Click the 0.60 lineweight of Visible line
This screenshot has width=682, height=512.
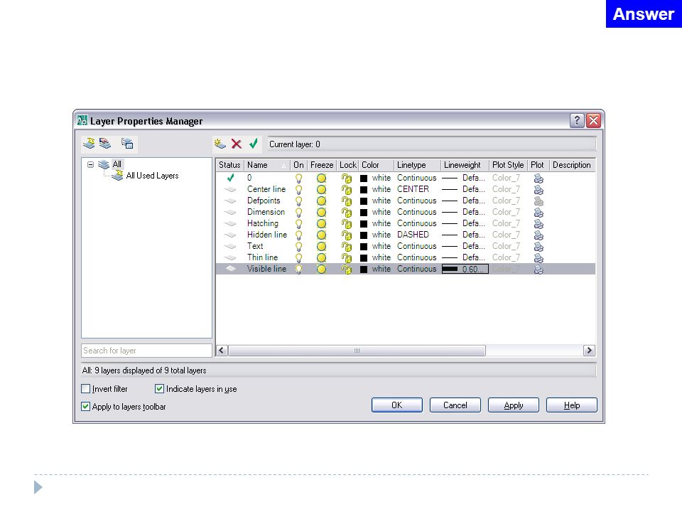pos(465,269)
